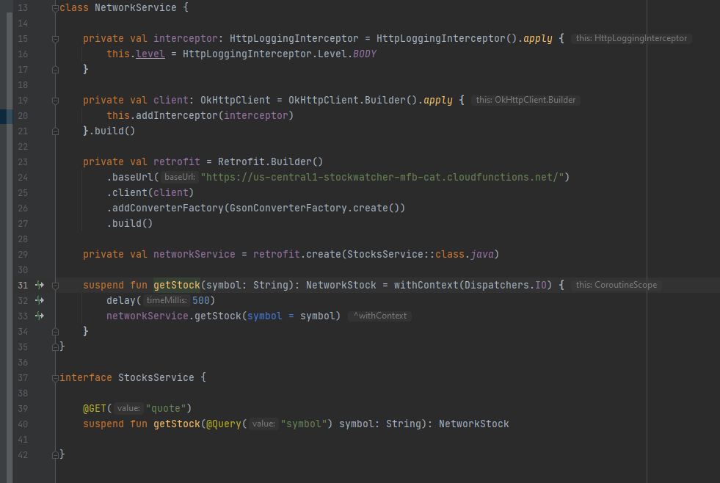Click the closing fold marker on line 42
This screenshot has height=483, width=720.
click(56, 454)
